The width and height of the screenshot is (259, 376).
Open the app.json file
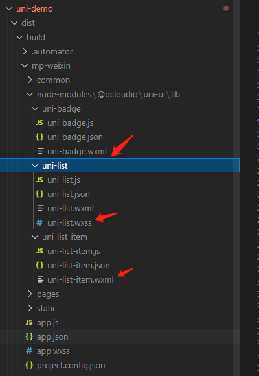pos(52,337)
